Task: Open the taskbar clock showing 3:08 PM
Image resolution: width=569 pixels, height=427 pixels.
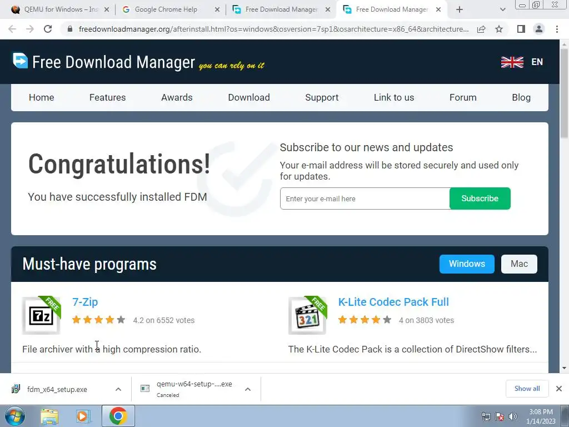Action: [x=541, y=416]
